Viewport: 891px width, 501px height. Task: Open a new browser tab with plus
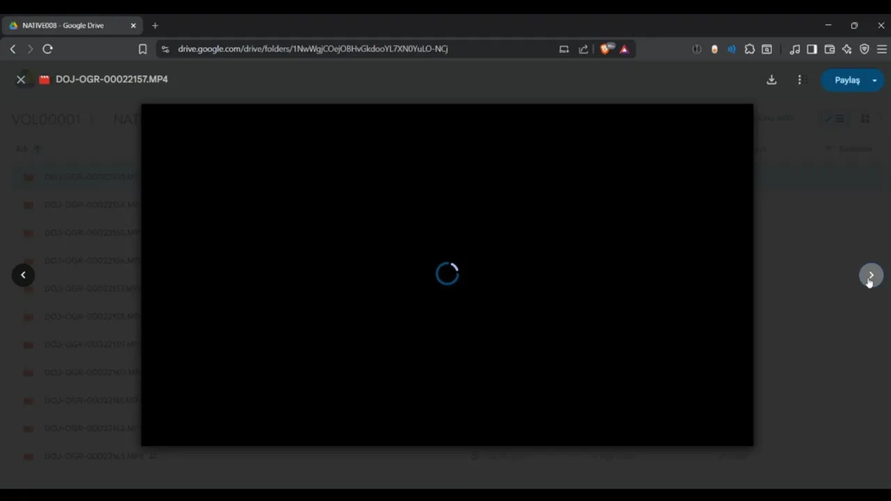(155, 26)
